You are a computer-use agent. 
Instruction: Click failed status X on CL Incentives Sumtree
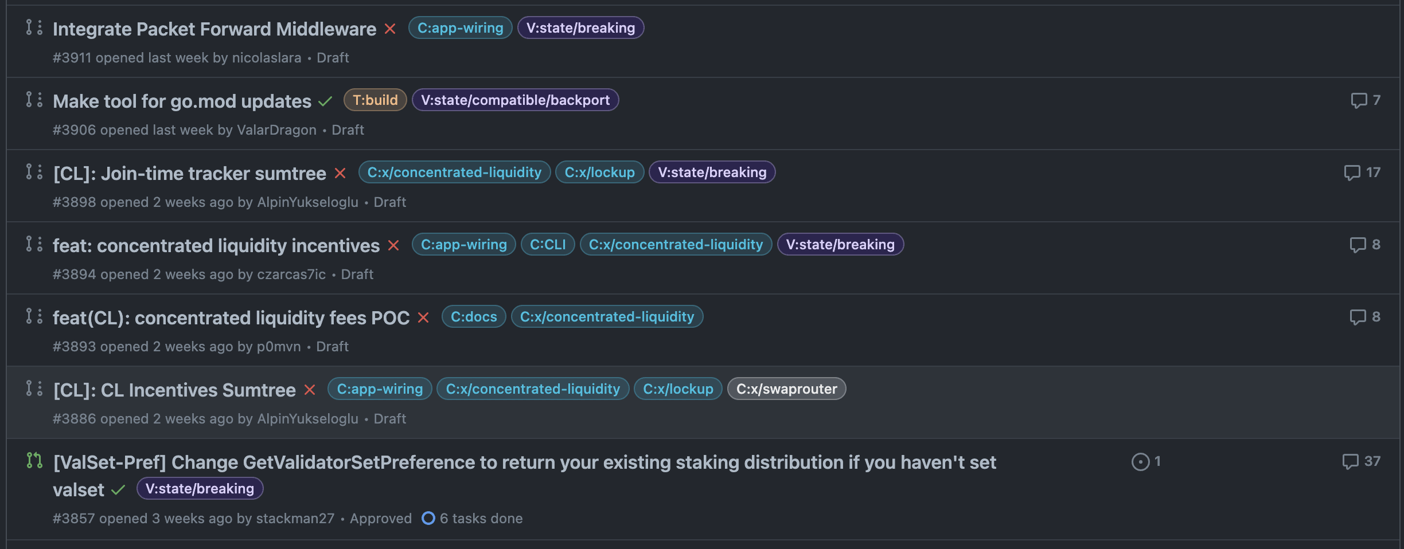[310, 390]
